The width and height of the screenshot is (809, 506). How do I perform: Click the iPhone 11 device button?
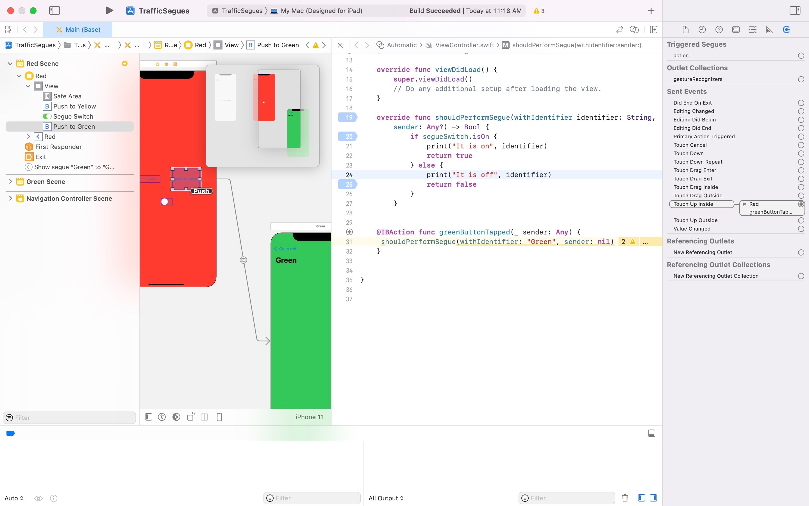309,417
